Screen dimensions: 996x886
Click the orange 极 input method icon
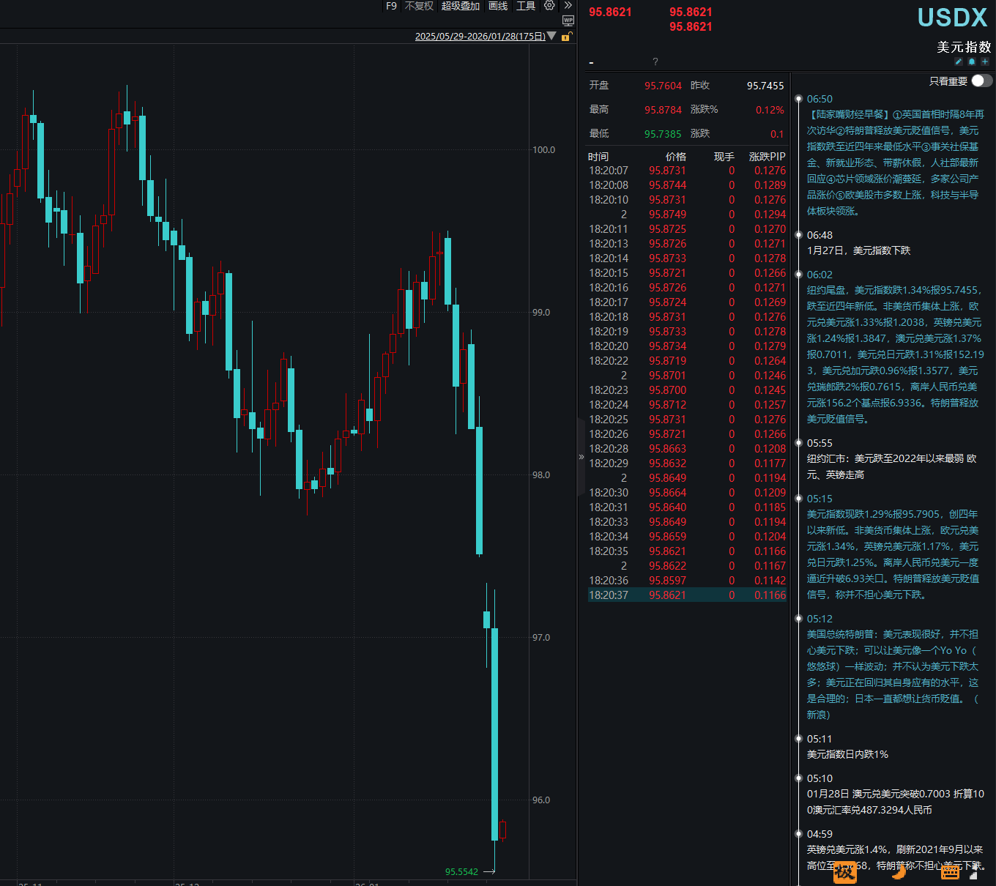coord(845,871)
